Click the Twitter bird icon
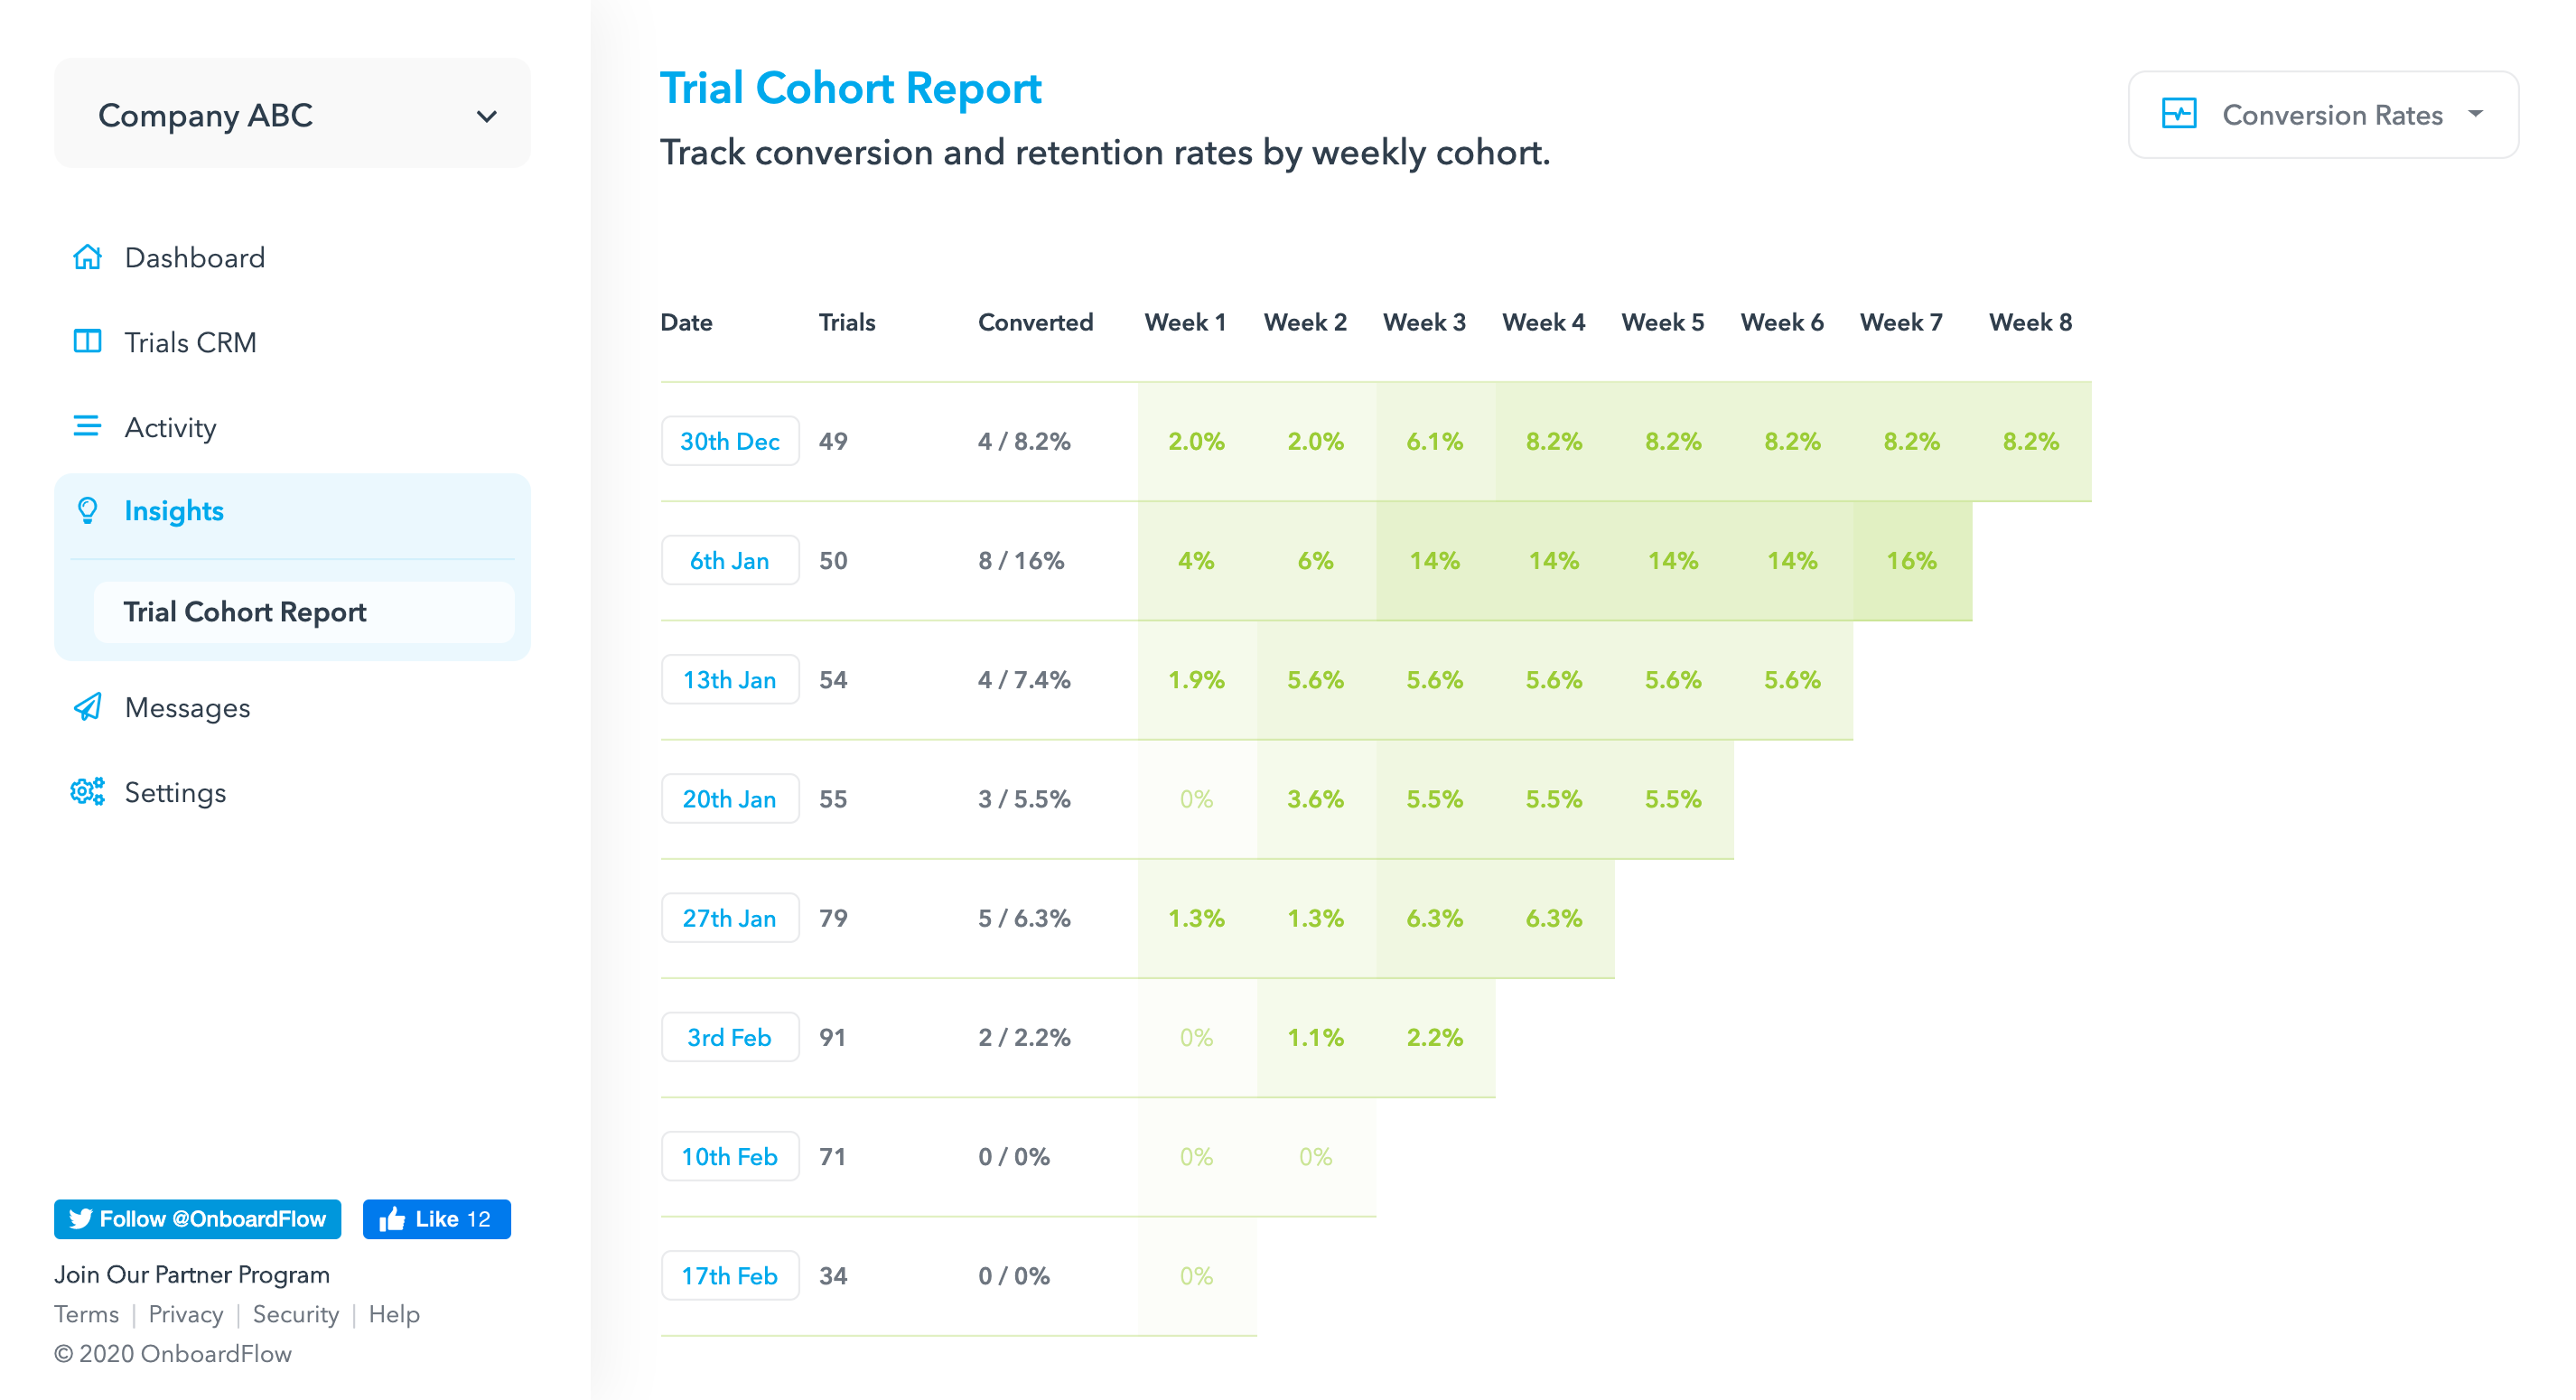 coord(81,1219)
